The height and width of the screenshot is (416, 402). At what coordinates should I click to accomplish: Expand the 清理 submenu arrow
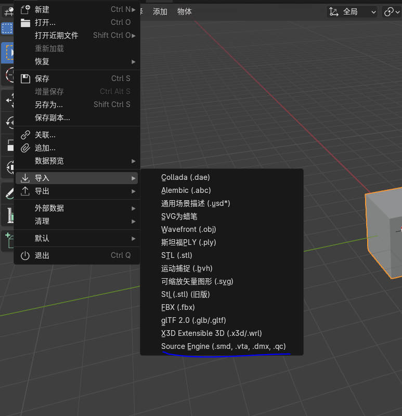tap(134, 222)
